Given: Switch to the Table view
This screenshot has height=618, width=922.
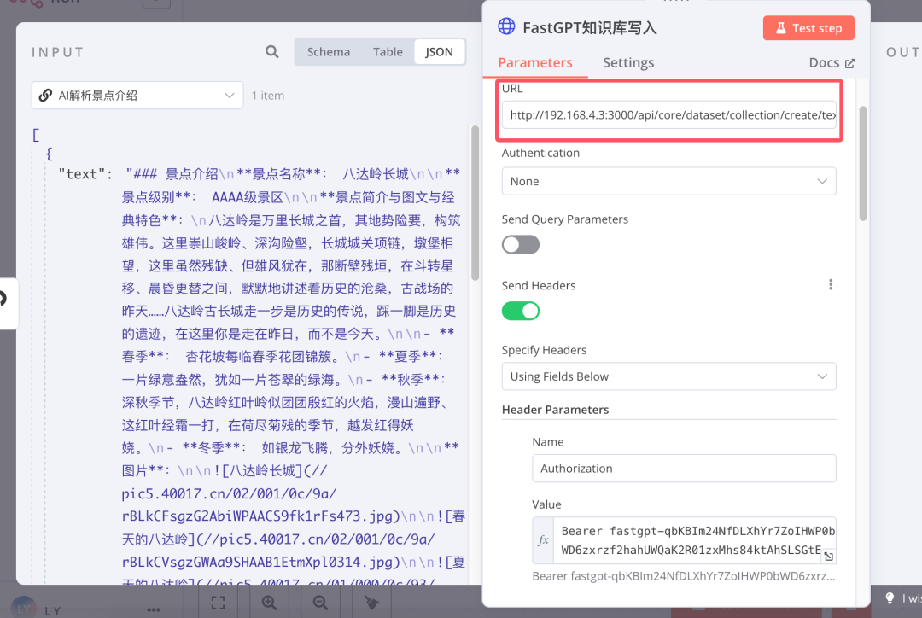Looking at the screenshot, I should click(x=388, y=52).
